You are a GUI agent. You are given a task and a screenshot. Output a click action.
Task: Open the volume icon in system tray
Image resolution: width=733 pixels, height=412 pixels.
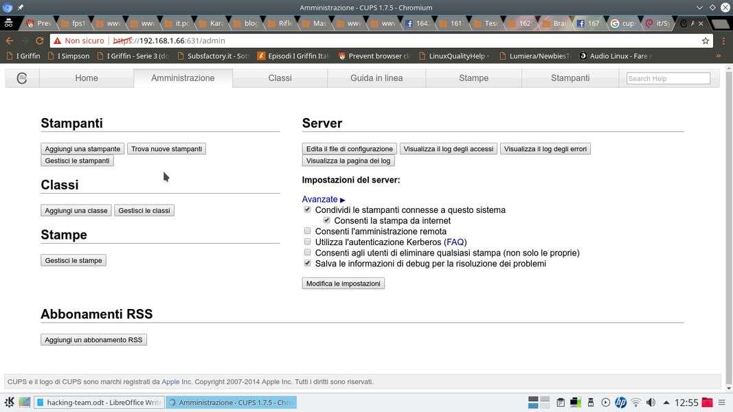coord(651,402)
